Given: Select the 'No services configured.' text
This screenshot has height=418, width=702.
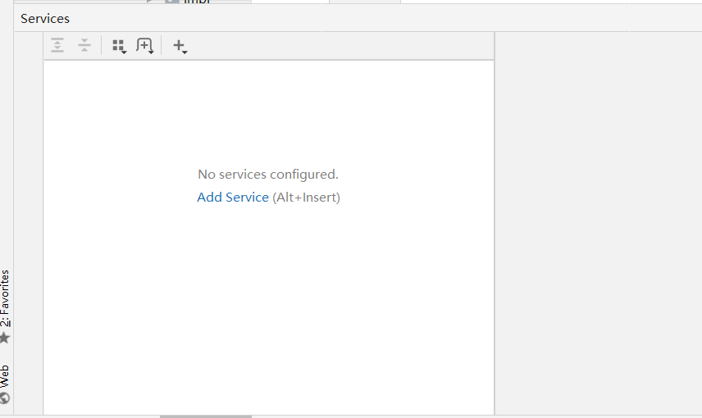Looking at the screenshot, I should pyautogui.click(x=268, y=174).
